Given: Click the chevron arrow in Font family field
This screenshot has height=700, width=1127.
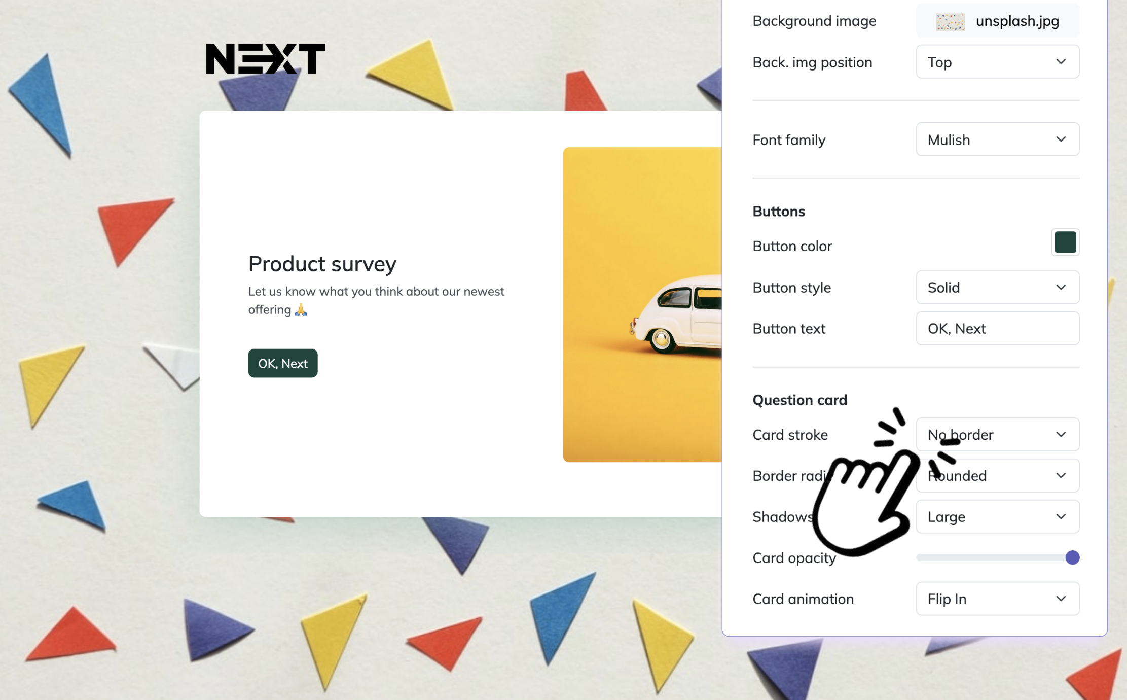Looking at the screenshot, I should [x=1061, y=139].
